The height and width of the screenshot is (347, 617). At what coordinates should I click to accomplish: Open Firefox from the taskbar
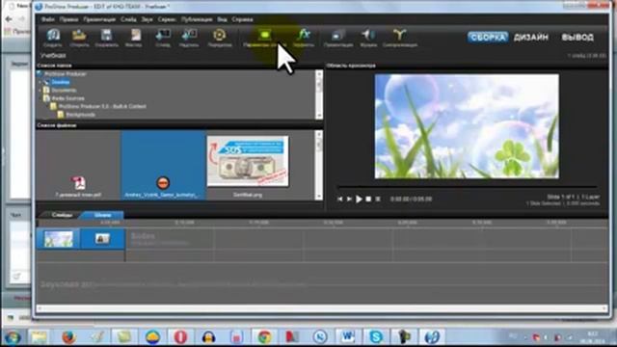point(68,337)
